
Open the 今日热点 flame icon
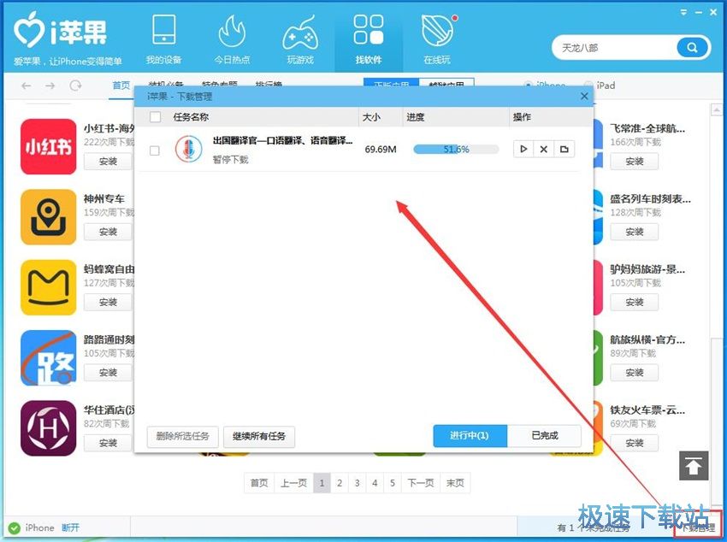[232, 40]
